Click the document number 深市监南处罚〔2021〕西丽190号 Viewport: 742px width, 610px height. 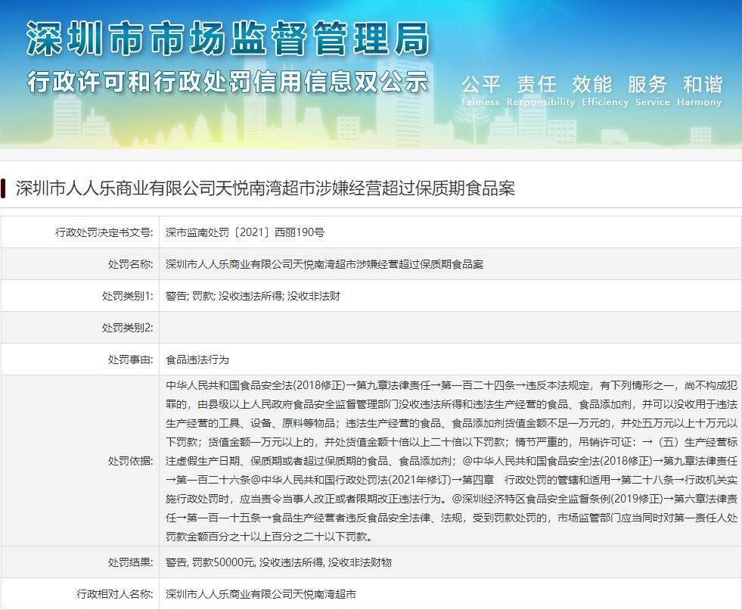(245, 232)
